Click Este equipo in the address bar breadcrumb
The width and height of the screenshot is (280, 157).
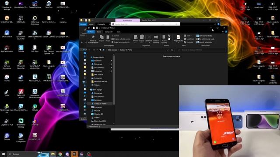[112, 50]
